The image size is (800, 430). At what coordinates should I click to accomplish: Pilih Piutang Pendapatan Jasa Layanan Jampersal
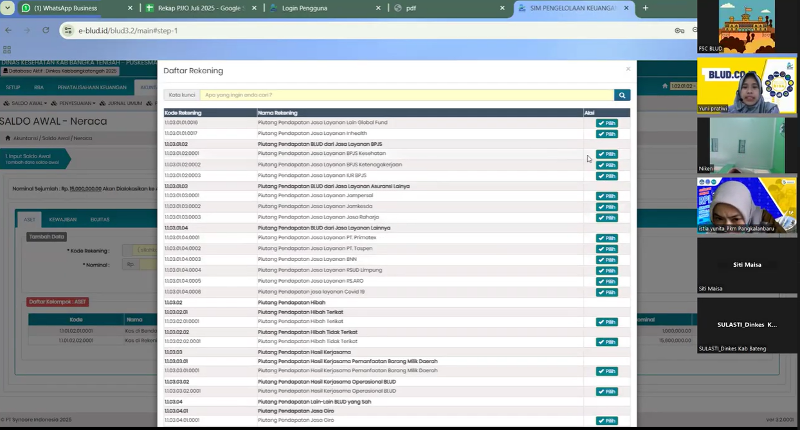tap(606, 196)
